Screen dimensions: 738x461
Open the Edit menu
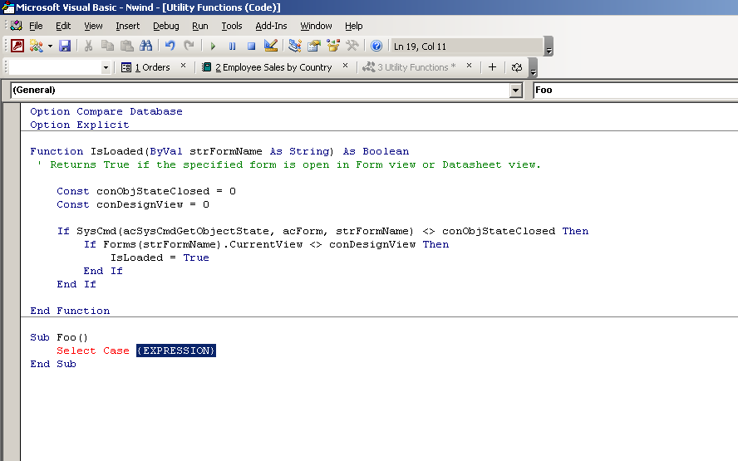click(63, 26)
